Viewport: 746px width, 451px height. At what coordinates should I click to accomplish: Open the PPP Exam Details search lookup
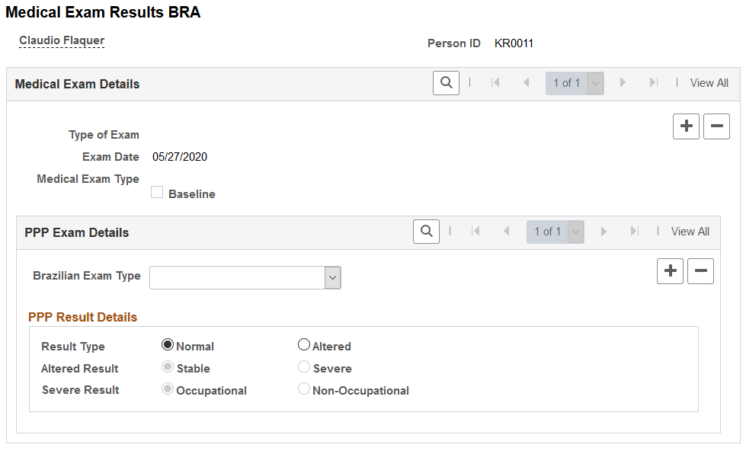427,231
